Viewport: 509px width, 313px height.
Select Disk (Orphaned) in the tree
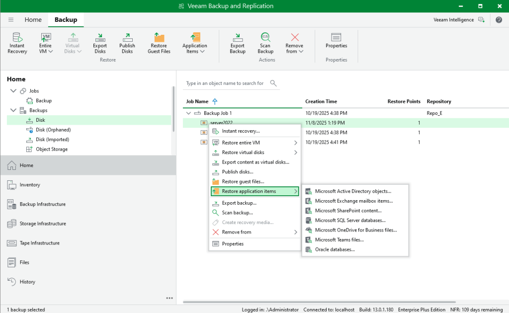coord(53,130)
